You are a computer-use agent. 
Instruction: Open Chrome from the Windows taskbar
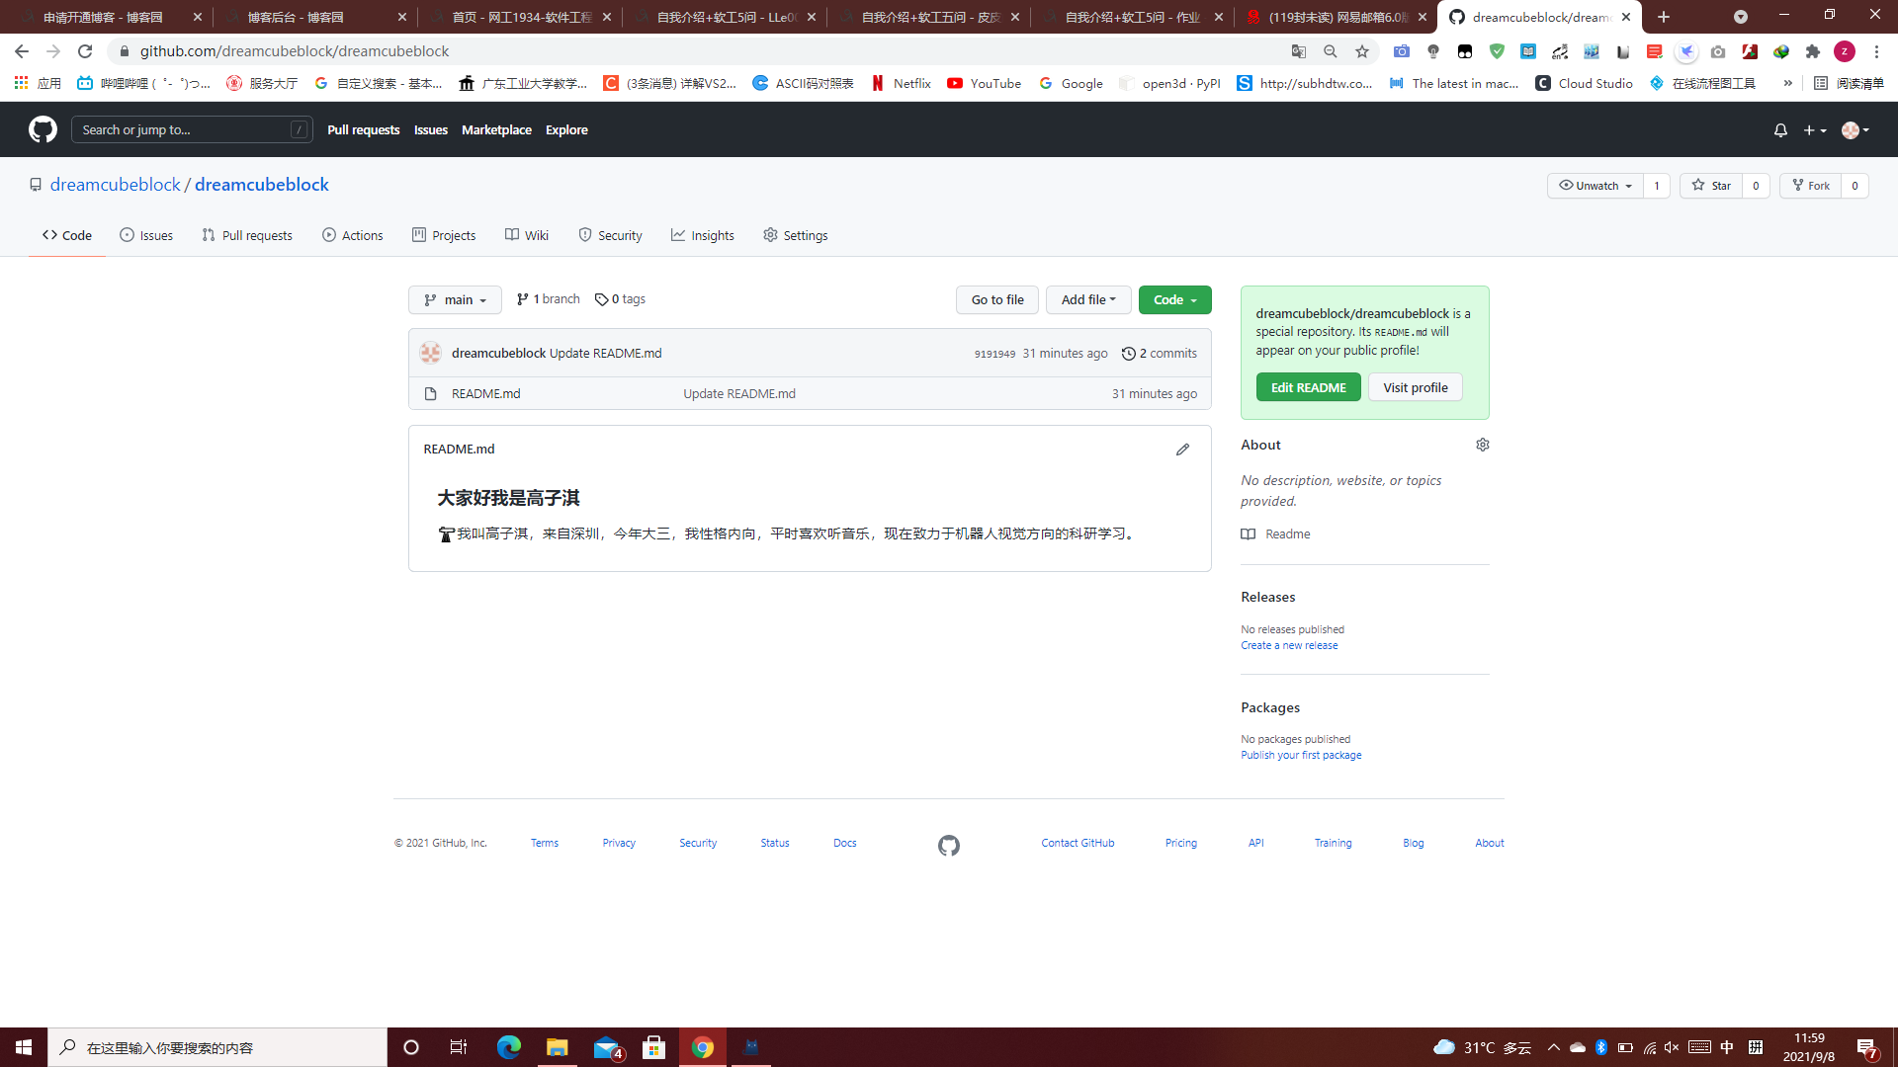[703, 1047]
